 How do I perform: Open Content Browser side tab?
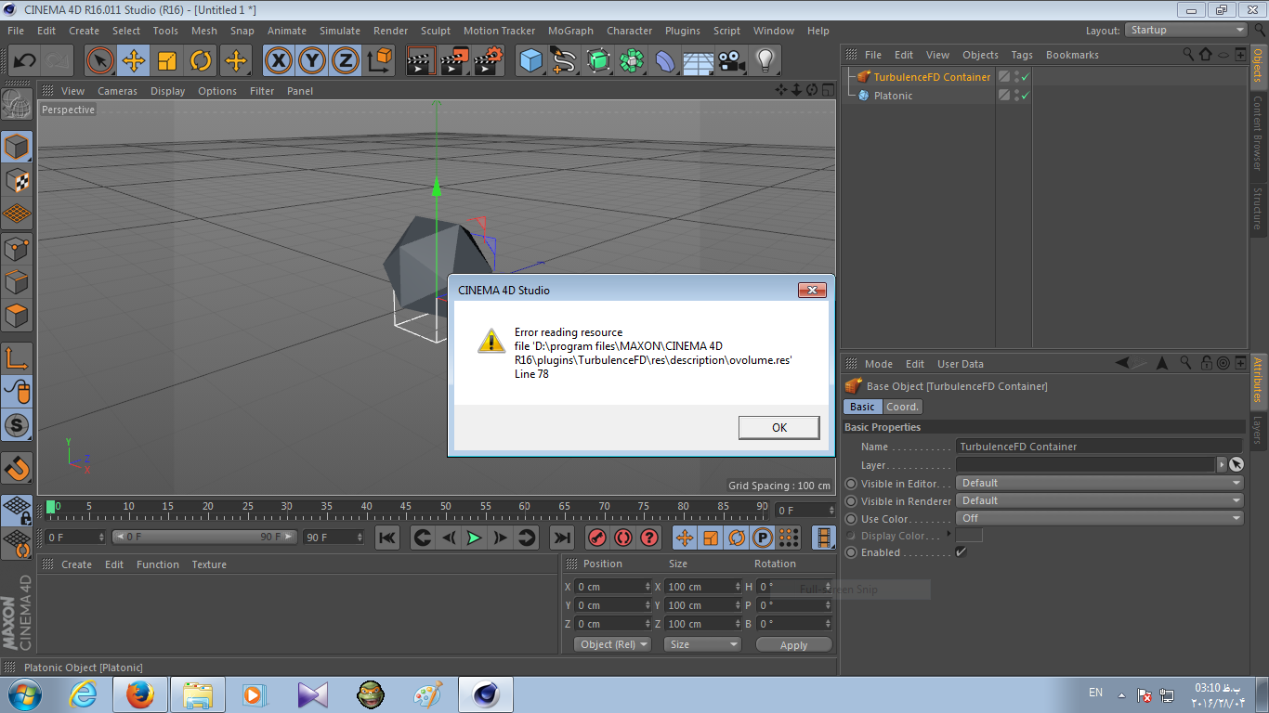(x=1258, y=133)
